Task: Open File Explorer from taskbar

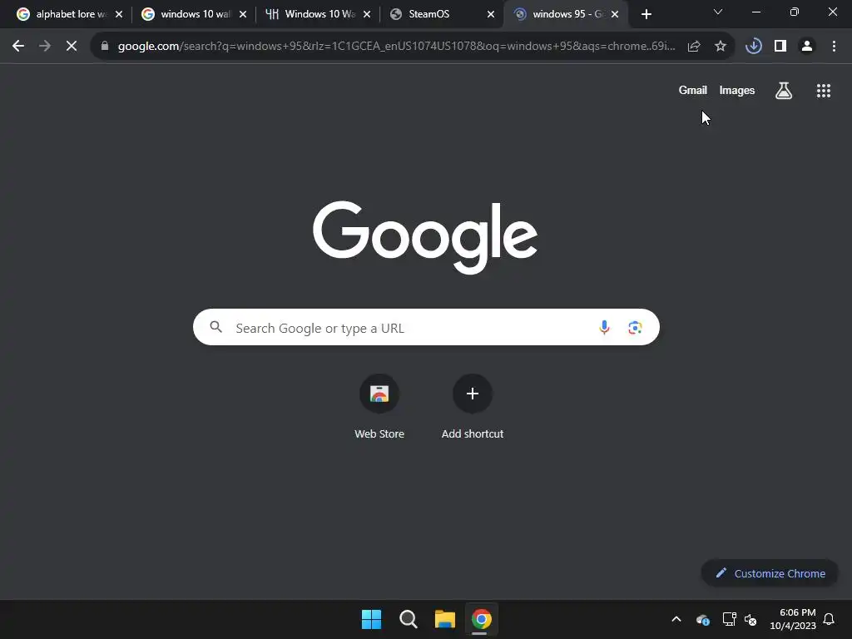Action: point(444,619)
